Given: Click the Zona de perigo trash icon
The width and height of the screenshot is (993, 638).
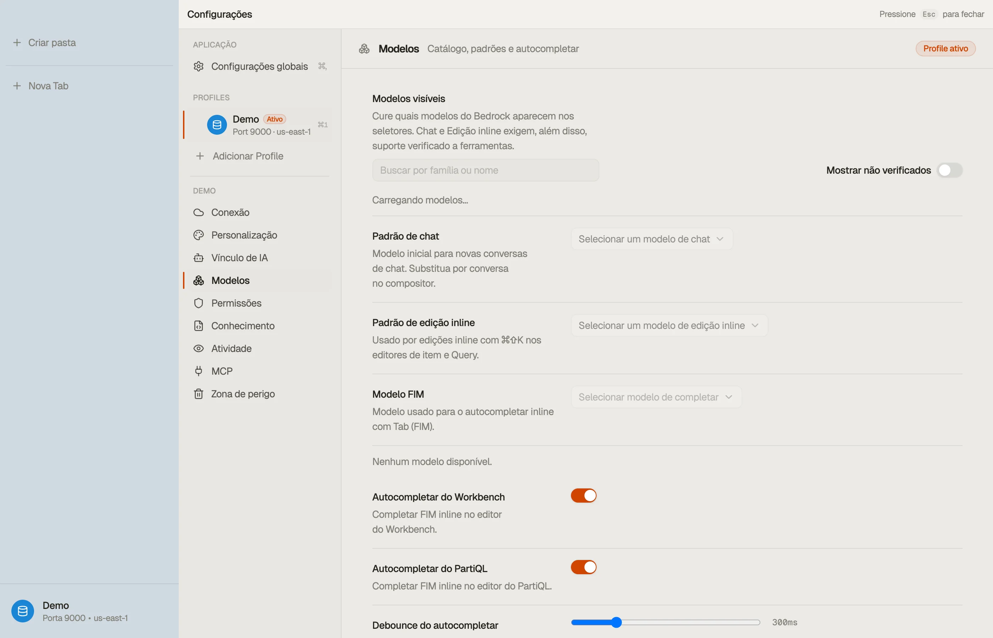Looking at the screenshot, I should (199, 394).
